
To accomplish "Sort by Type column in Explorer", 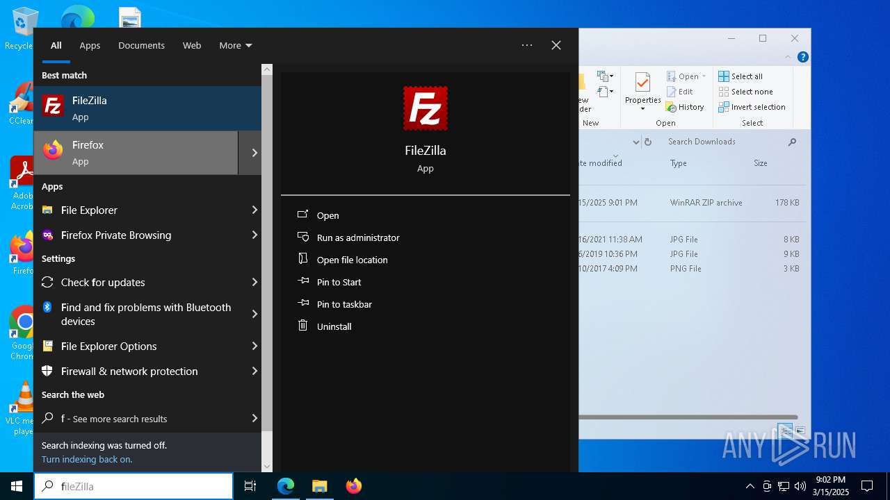I will (x=679, y=163).
